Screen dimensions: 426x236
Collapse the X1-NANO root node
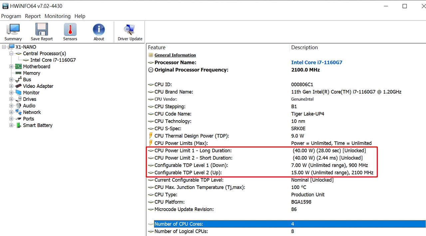tap(4, 47)
